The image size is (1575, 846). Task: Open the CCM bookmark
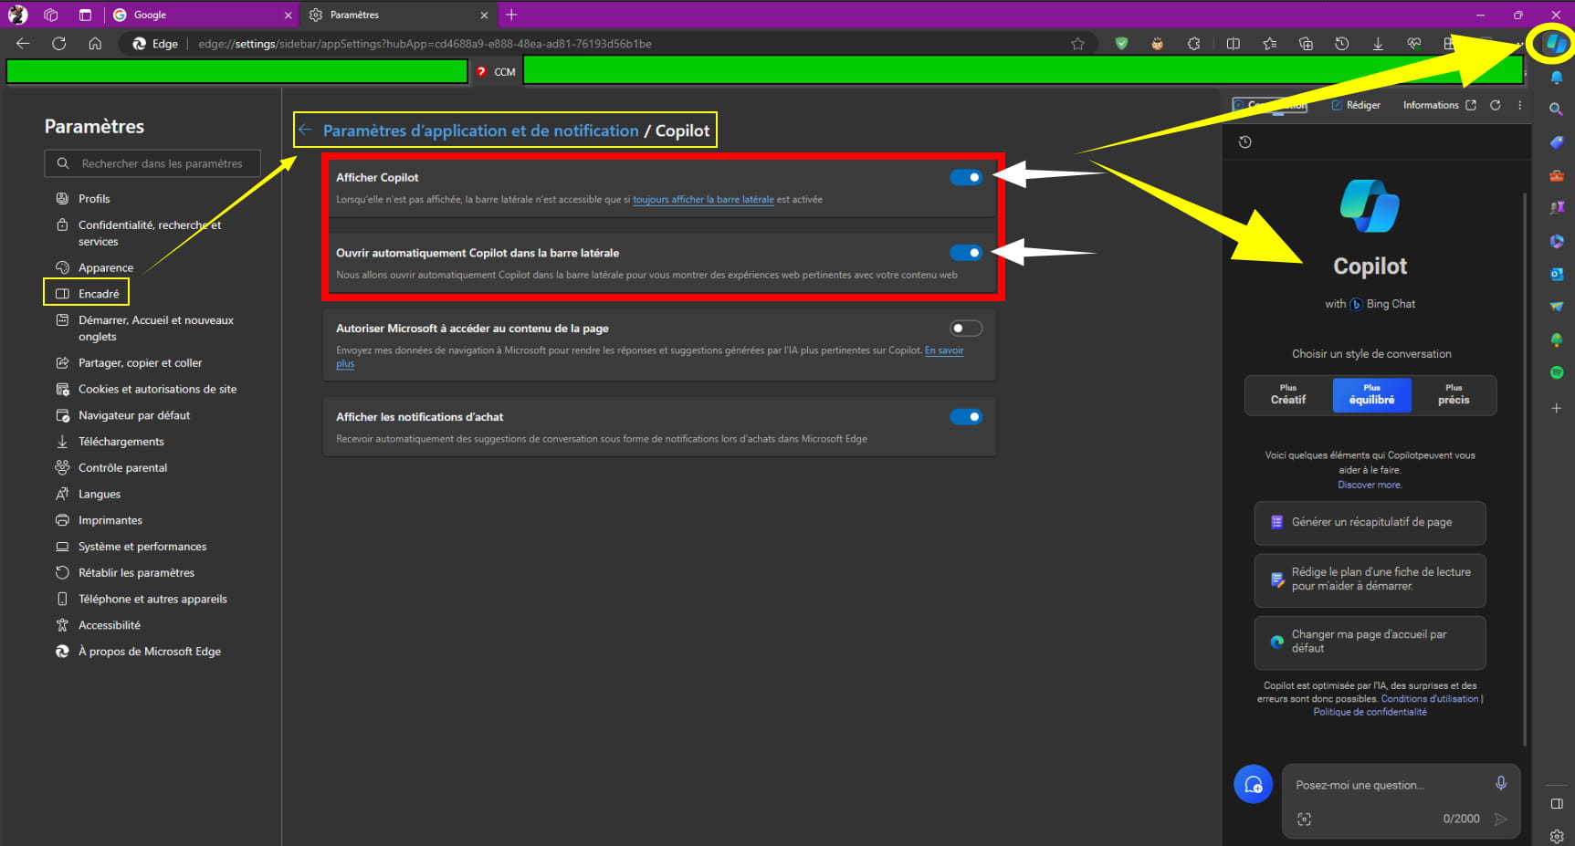496,71
